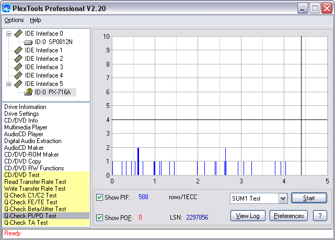The height and width of the screenshot is (240, 335).
Task: Click the IDE Interface 3 chip icon
Action: tap(18, 67)
